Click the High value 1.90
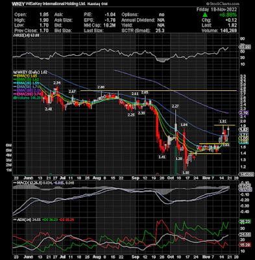This screenshot has width=255, height=260. [x=44, y=20]
